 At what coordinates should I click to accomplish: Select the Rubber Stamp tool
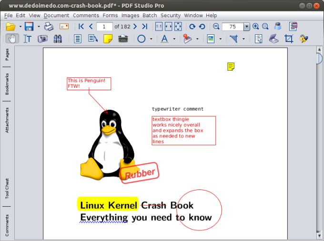pyautogui.click(x=187, y=39)
